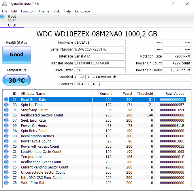Click the Power On Hours value 16670 hours
This screenshot has height=191, width=194.
(x=177, y=70)
